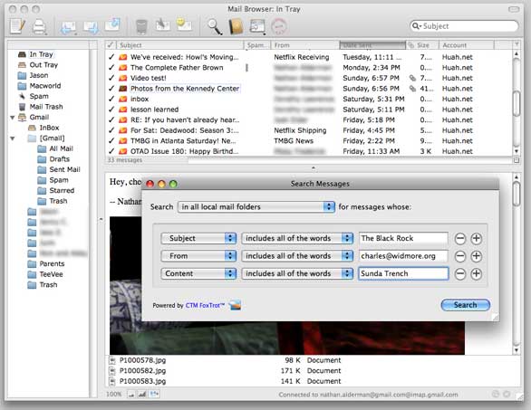Open the search scope dropdown 'in all local mail folders'
531x410 pixels.
256,206
